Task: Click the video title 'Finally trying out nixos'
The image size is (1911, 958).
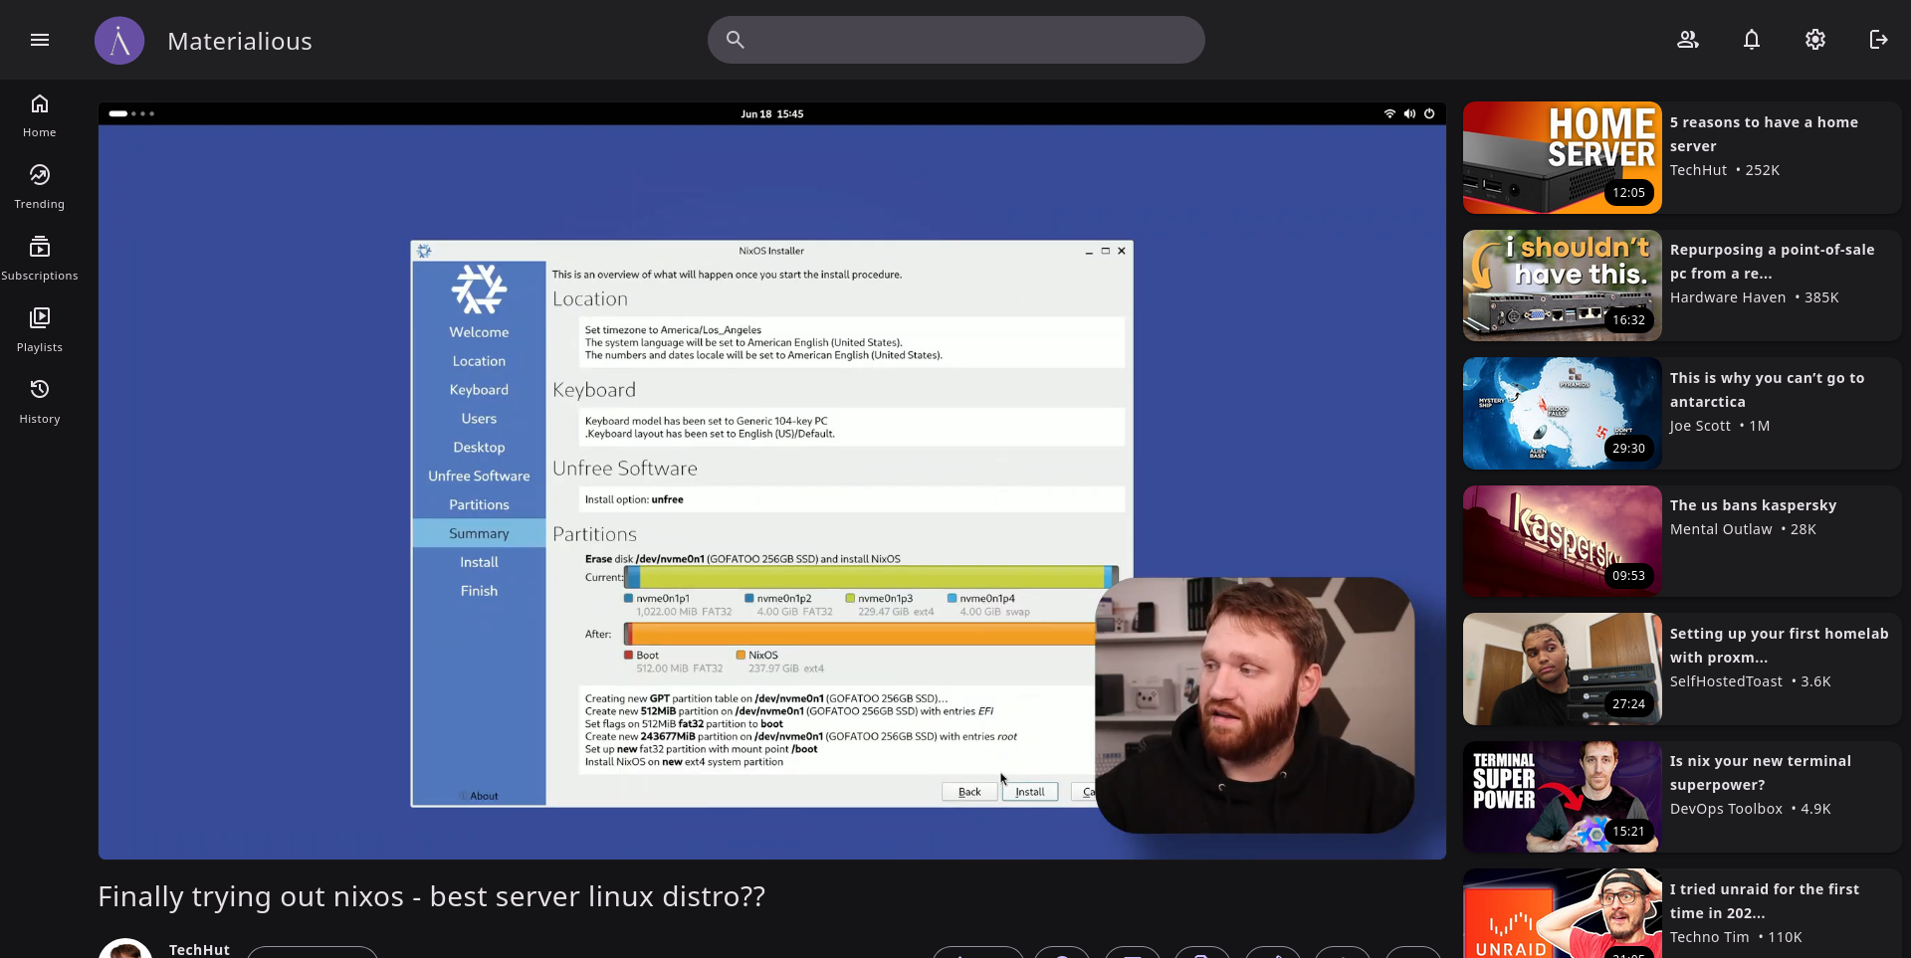Action: click(432, 896)
